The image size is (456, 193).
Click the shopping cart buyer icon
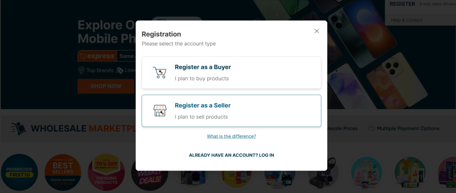click(160, 72)
